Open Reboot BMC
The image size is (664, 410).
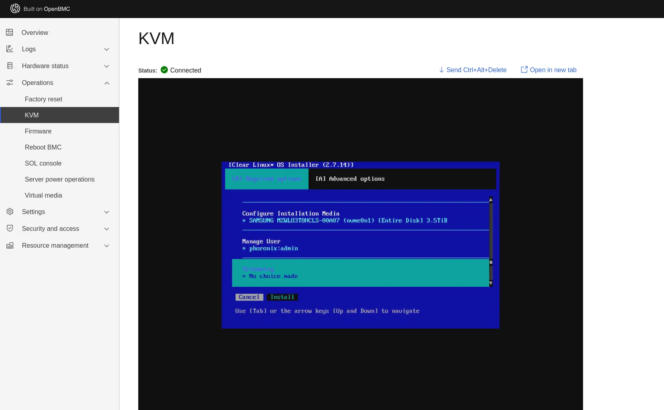[60, 147]
